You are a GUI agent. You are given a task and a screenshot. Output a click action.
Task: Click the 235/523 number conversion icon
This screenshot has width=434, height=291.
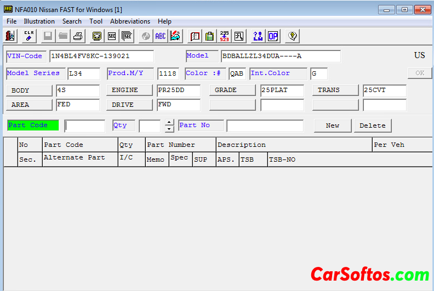pyautogui.click(x=224, y=36)
